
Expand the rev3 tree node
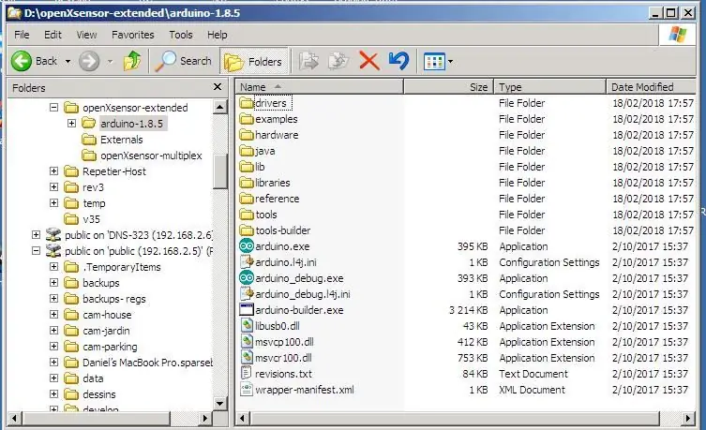point(54,186)
